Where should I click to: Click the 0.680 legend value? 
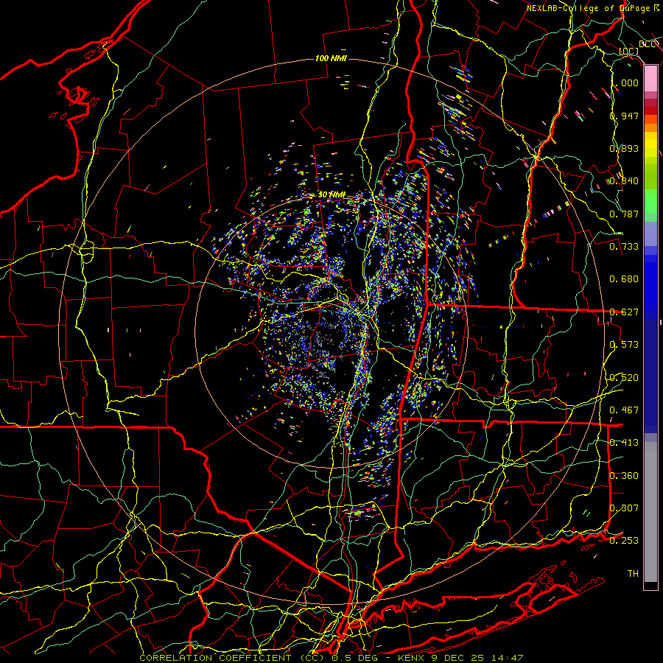[624, 279]
